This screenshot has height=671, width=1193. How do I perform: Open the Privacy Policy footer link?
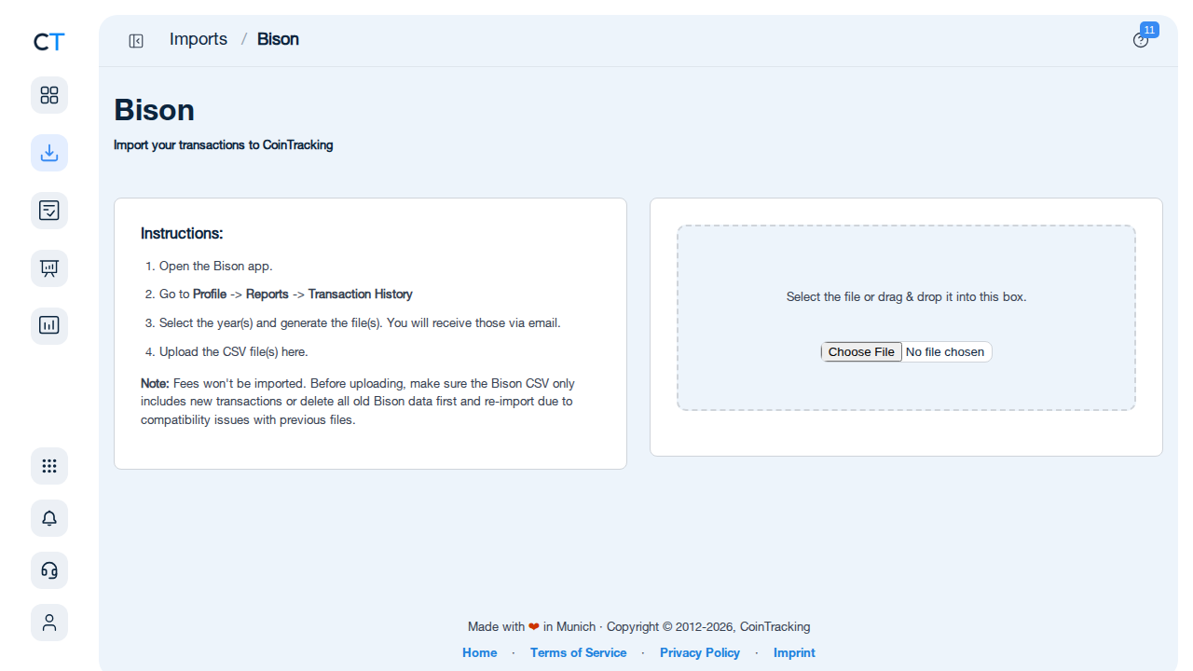(x=700, y=652)
